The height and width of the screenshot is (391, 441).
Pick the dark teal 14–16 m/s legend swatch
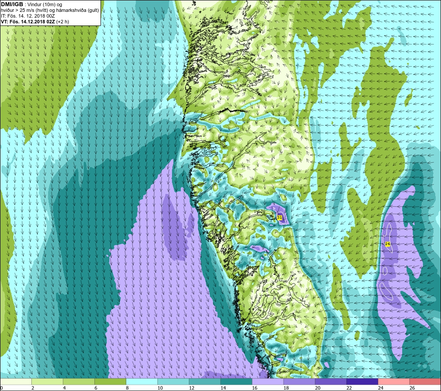click(236, 381)
